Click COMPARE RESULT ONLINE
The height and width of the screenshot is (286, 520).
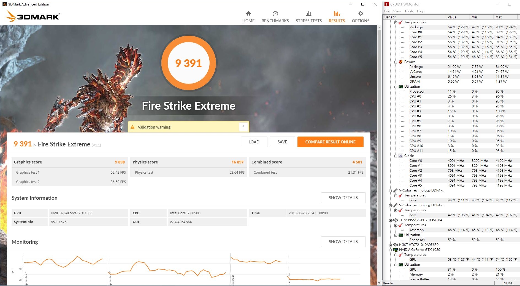[x=330, y=142]
